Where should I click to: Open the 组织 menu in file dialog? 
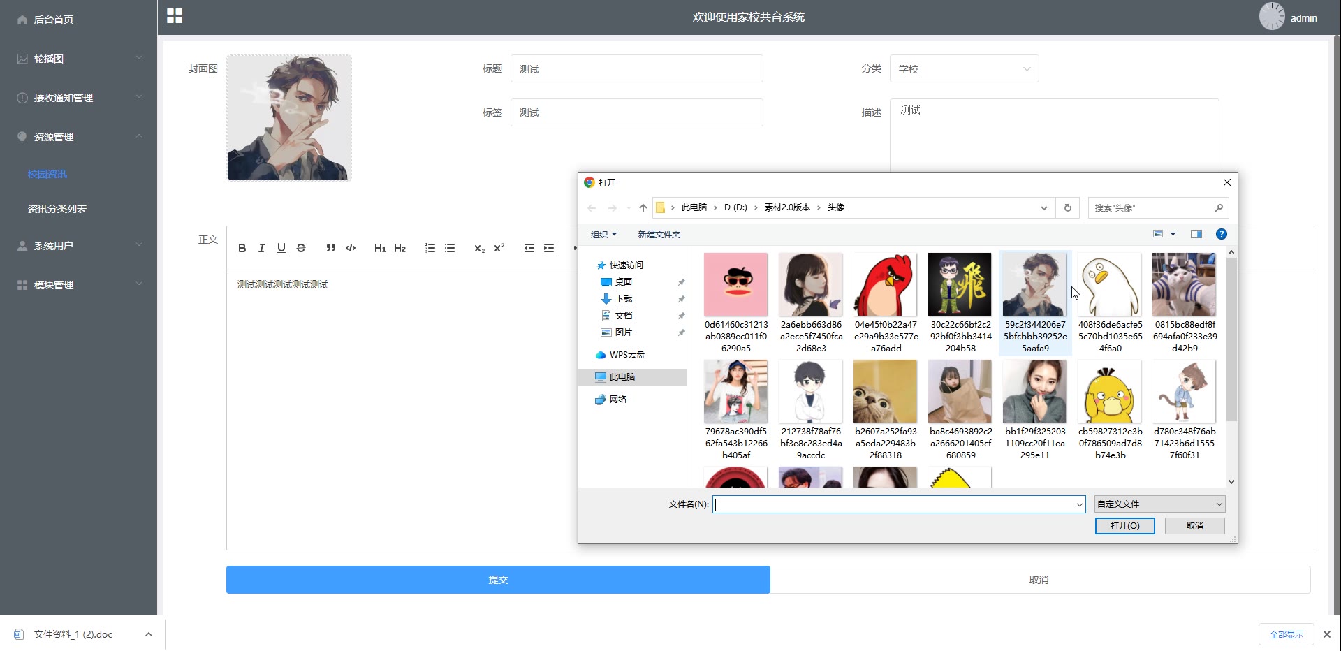(603, 234)
